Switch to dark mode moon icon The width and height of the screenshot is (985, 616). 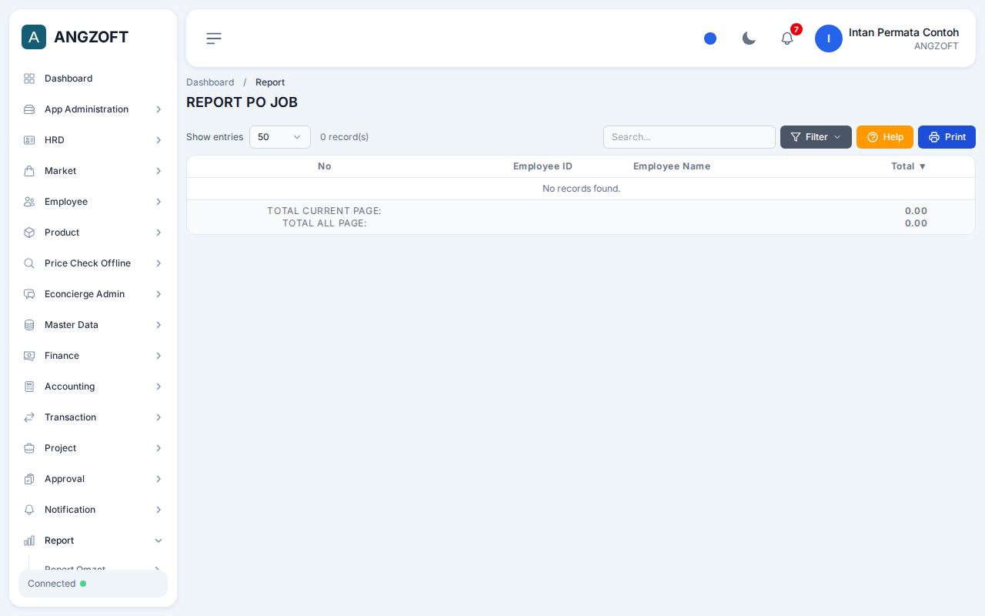pyautogui.click(x=749, y=38)
